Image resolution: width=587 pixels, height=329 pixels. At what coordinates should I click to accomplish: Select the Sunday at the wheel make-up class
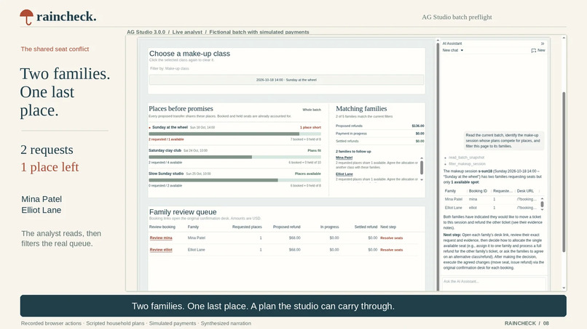click(286, 80)
